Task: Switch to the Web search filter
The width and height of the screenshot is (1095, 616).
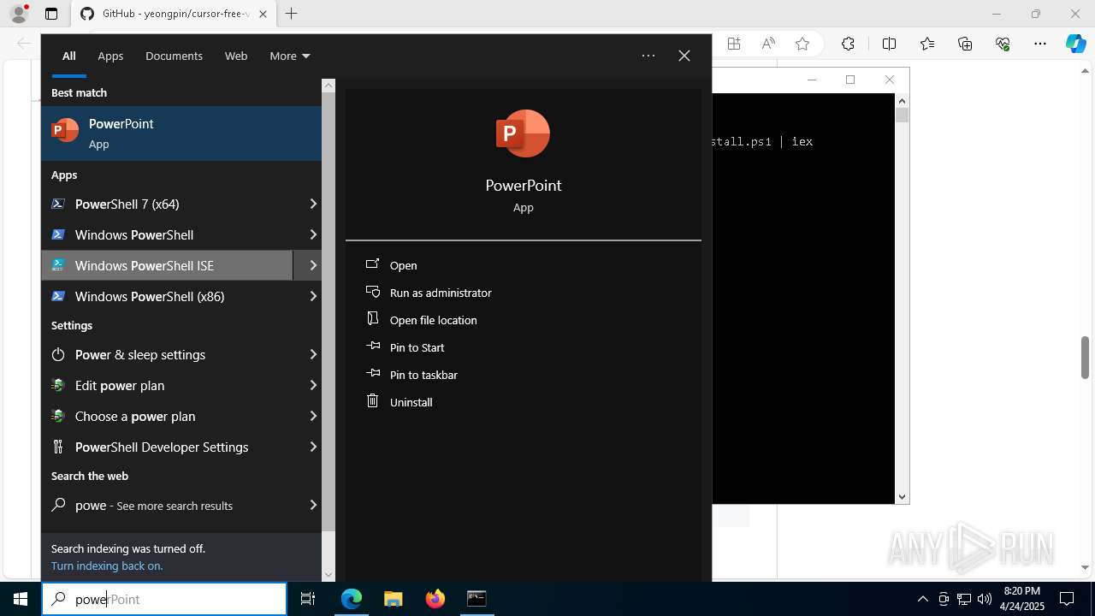Action: tap(236, 56)
